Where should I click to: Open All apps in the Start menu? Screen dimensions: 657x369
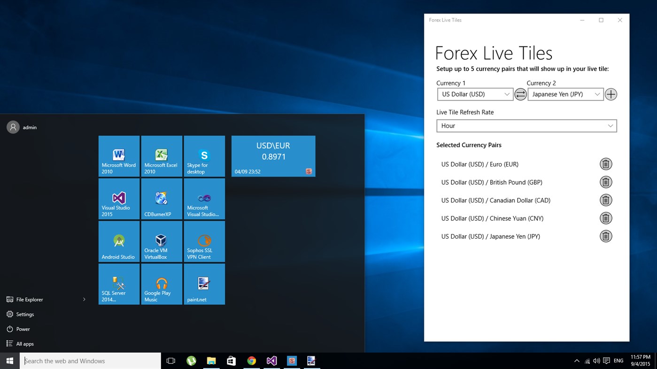point(24,344)
